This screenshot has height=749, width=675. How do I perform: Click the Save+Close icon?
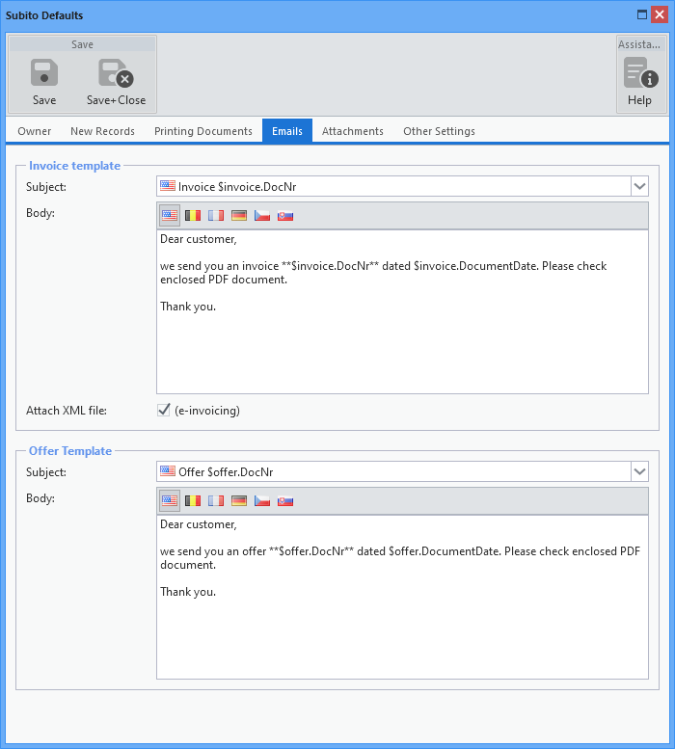pos(116,72)
